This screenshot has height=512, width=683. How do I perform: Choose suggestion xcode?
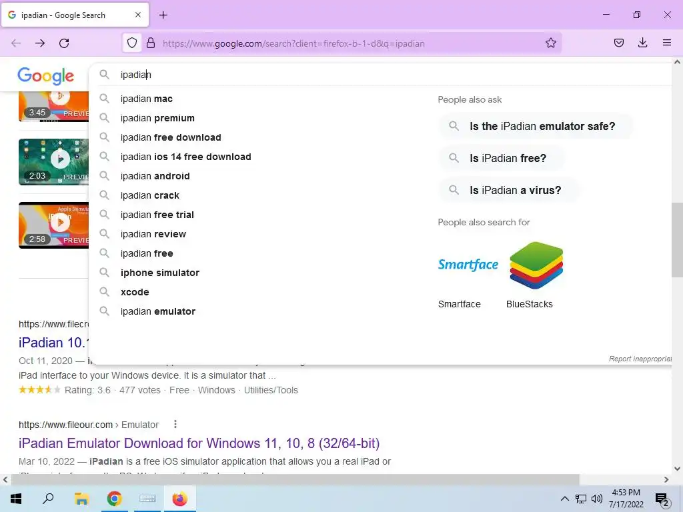click(135, 292)
